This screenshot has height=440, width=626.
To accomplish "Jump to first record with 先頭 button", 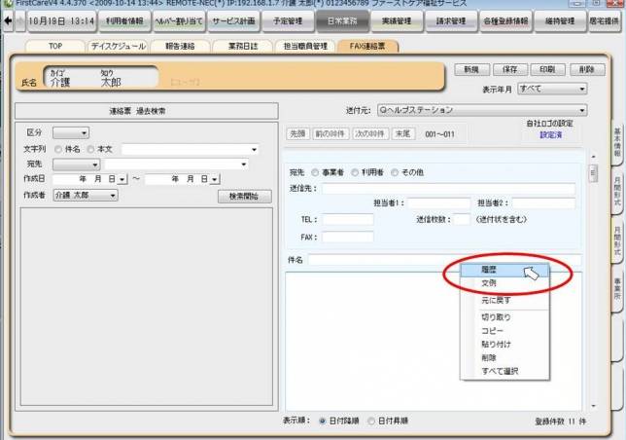I will 298,132.
